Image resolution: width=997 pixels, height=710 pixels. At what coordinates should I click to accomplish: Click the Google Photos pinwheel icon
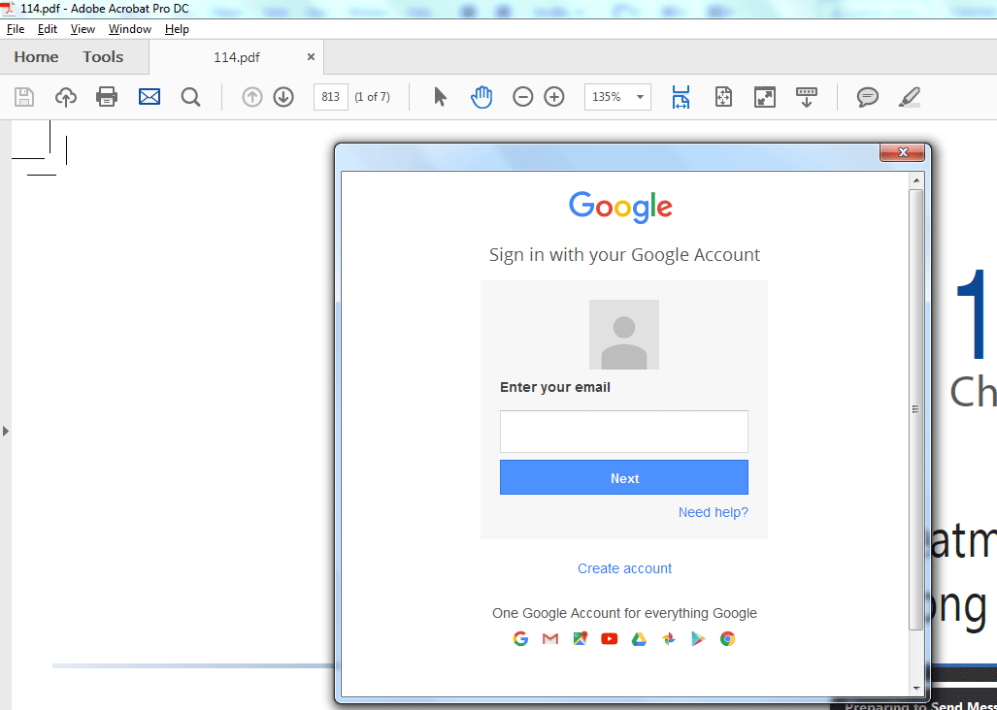point(668,639)
